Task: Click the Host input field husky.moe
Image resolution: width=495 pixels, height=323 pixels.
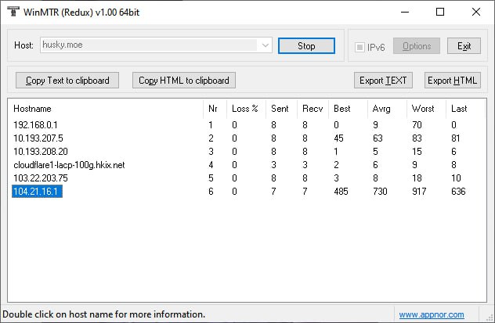Action: [149, 46]
